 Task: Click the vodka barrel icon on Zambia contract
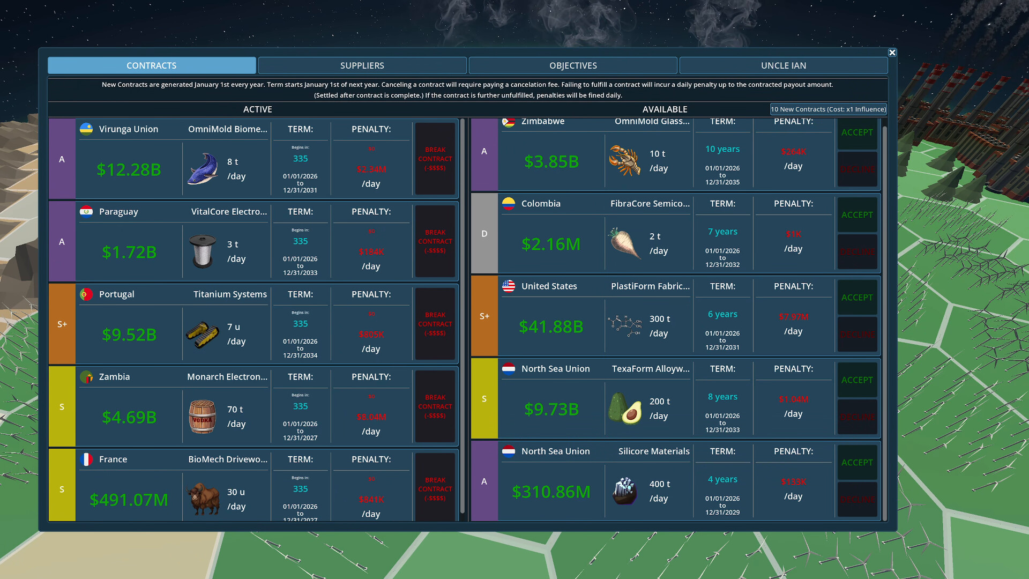[203, 415]
